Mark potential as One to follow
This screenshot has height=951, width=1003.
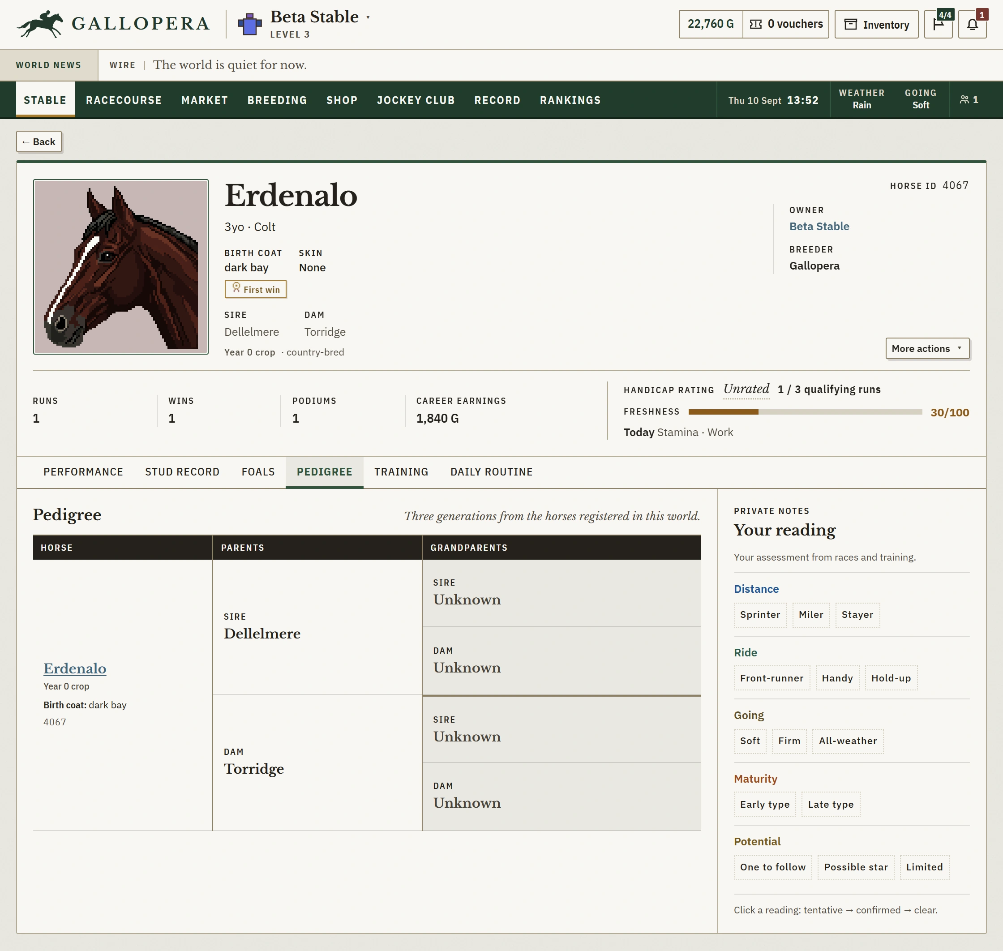773,867
